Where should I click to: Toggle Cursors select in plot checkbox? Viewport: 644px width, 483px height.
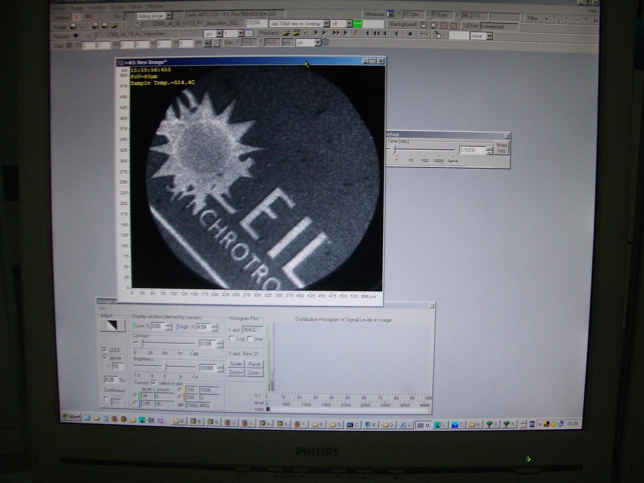[x=153, y=383]
